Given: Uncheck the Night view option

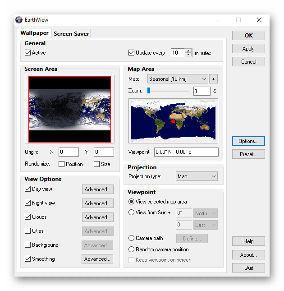Looking at the screenshot, I should (27, 203).
